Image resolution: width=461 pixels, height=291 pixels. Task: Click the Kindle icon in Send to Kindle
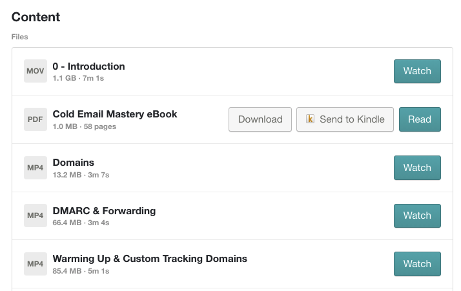click(x=311, y=119)
